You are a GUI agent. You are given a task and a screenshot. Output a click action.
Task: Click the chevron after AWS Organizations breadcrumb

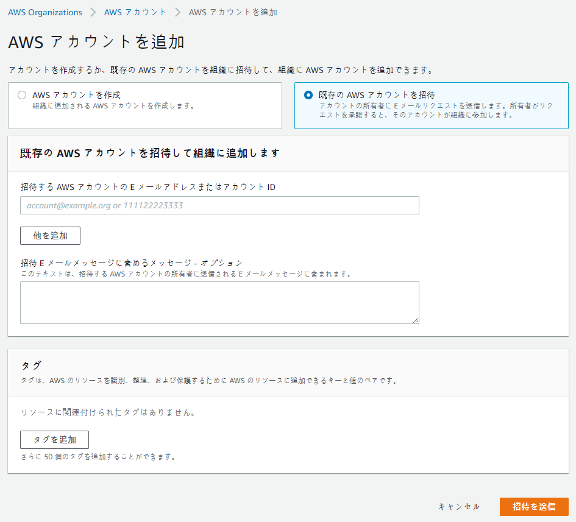point(93,12)
